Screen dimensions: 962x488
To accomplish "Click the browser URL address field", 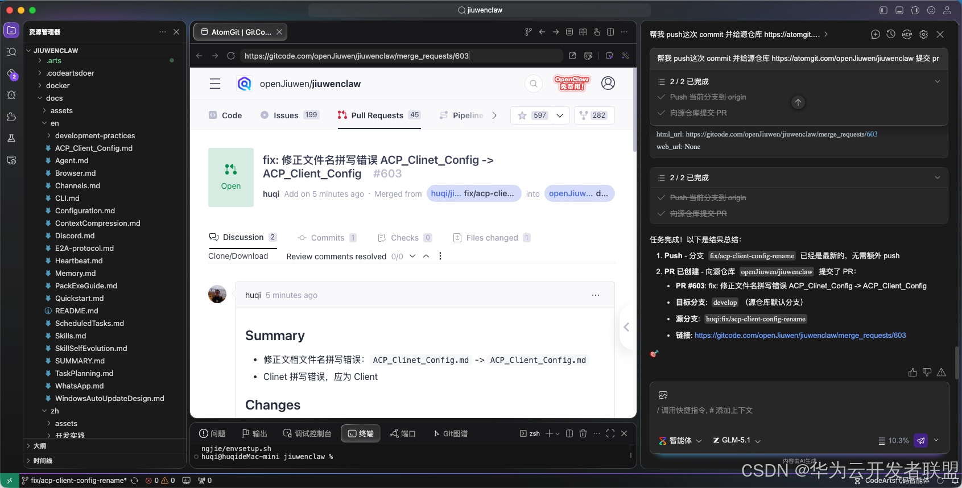I will point(401,56).
